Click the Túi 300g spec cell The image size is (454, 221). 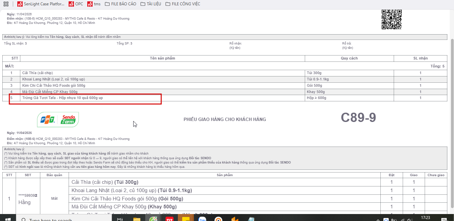point(349,73)
